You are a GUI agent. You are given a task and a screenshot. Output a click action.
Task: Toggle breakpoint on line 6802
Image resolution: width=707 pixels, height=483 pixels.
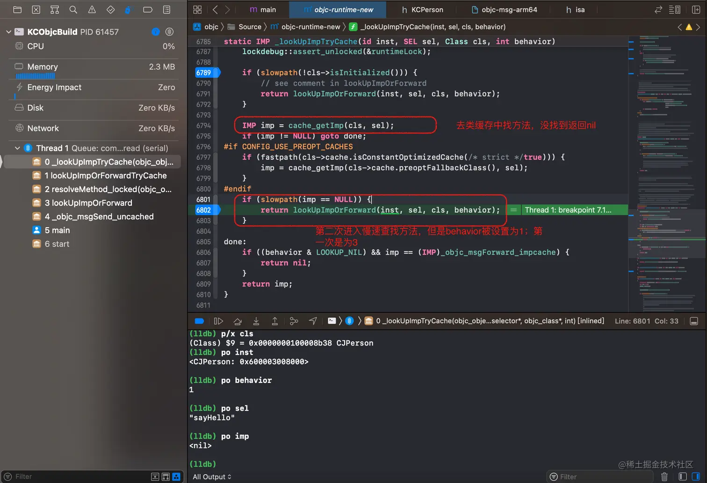(207, 210)
